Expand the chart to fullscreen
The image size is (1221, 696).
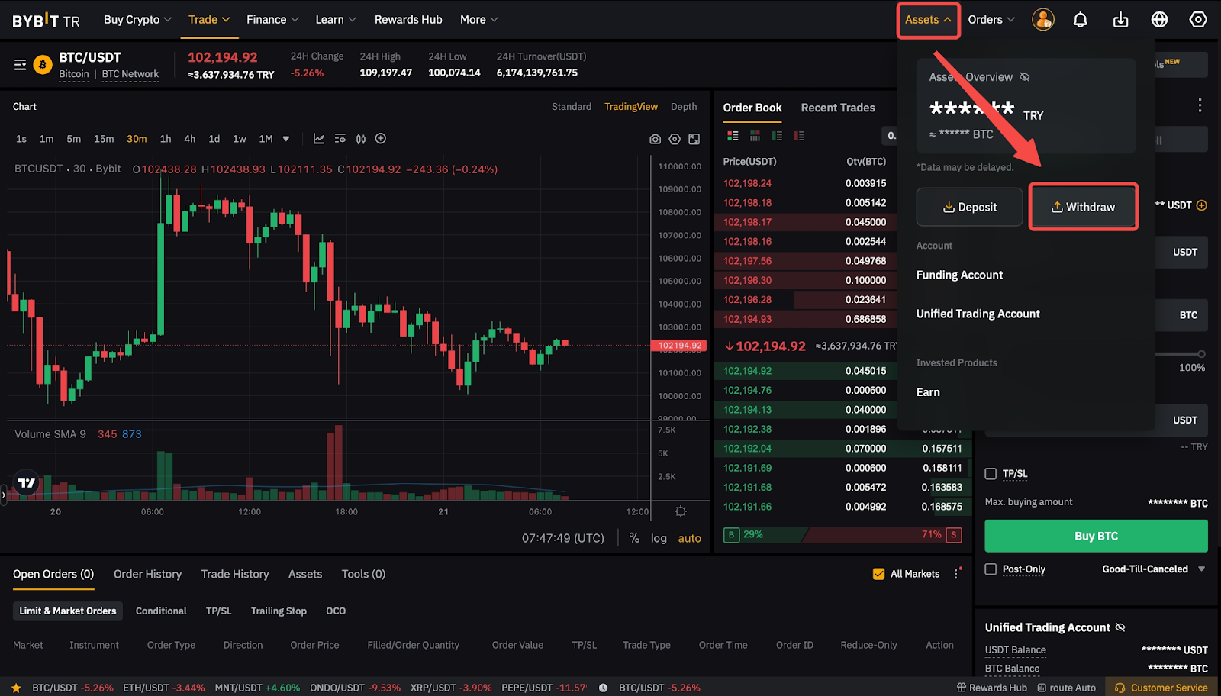tap(694, 139)
